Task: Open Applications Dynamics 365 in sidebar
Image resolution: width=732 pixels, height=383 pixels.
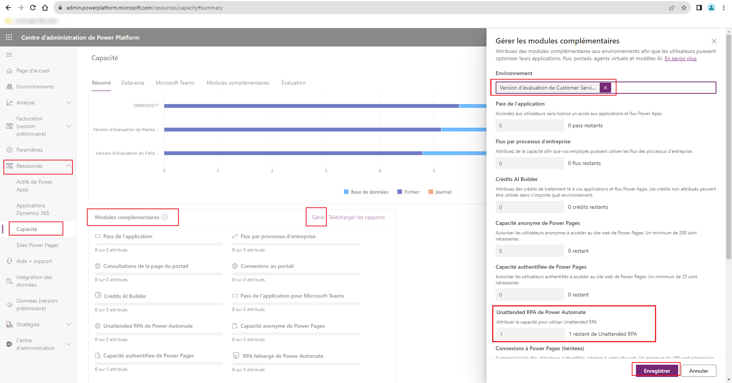Action: 33,209
